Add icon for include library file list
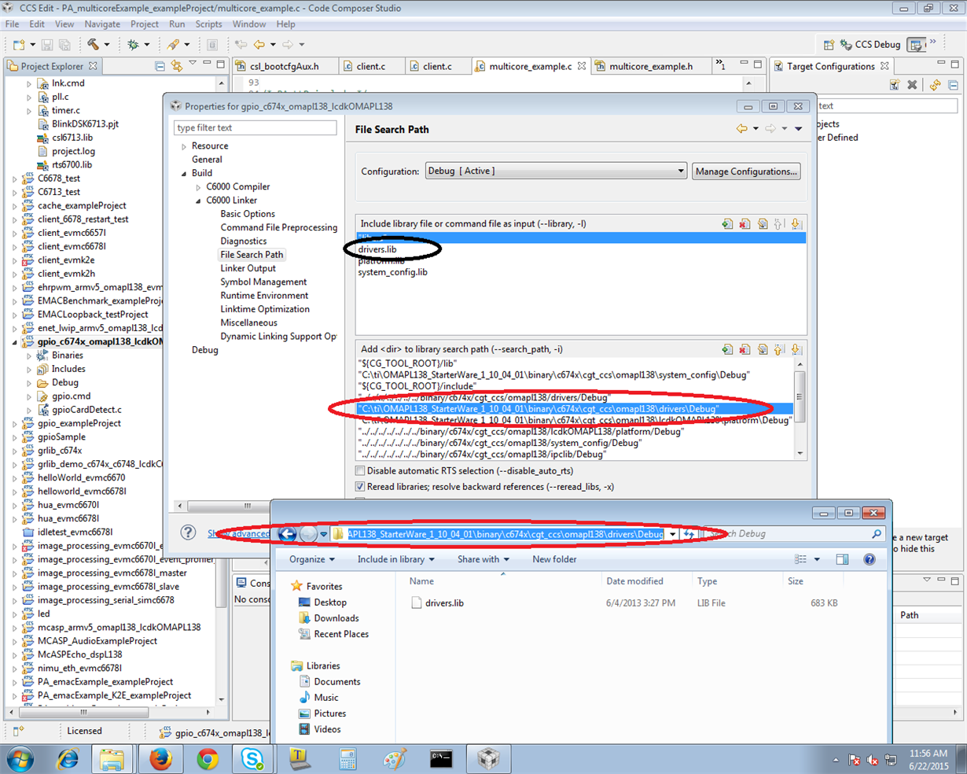Viewport: 967px width, 774px height. 727,224
